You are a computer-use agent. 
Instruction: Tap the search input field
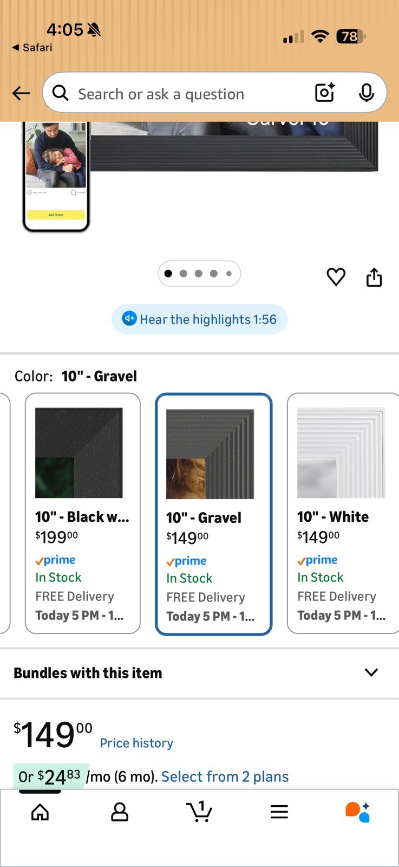click(179, 94)
